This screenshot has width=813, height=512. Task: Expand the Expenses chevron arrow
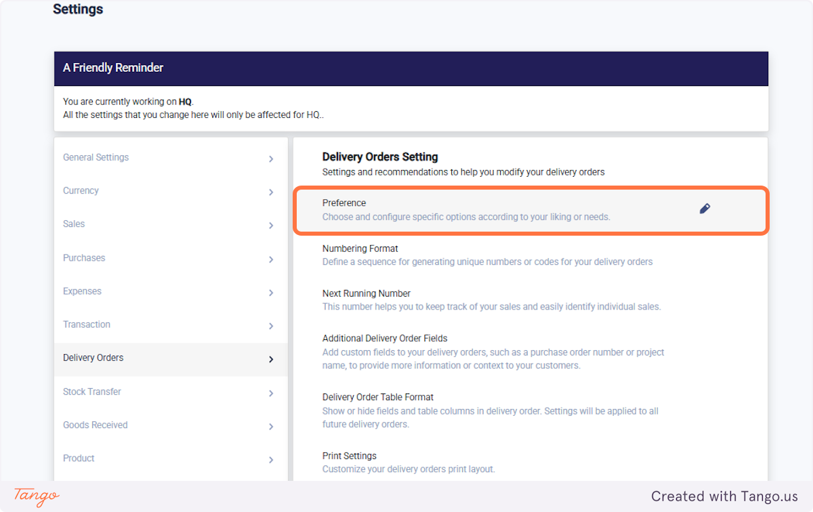(x=271, y=293)
